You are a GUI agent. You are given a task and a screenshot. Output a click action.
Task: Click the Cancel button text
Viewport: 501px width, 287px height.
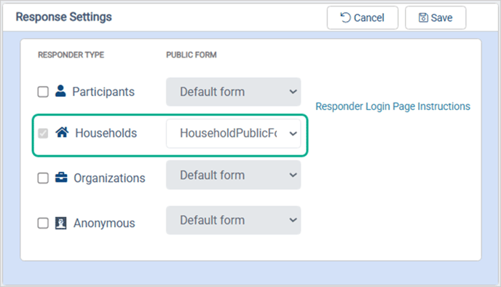click(x=368, y=17)
